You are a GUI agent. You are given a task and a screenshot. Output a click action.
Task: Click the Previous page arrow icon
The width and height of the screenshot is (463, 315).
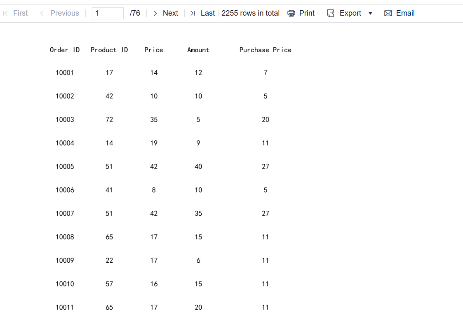pos(42,13)
